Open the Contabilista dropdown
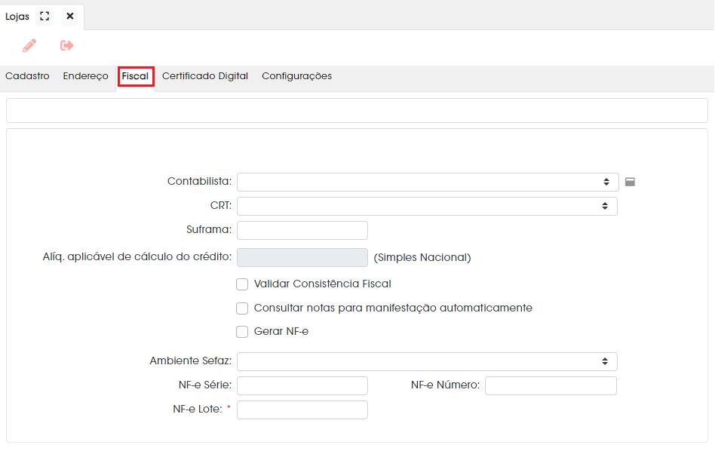This screenshot has width=715, height=451. [428, 182]
